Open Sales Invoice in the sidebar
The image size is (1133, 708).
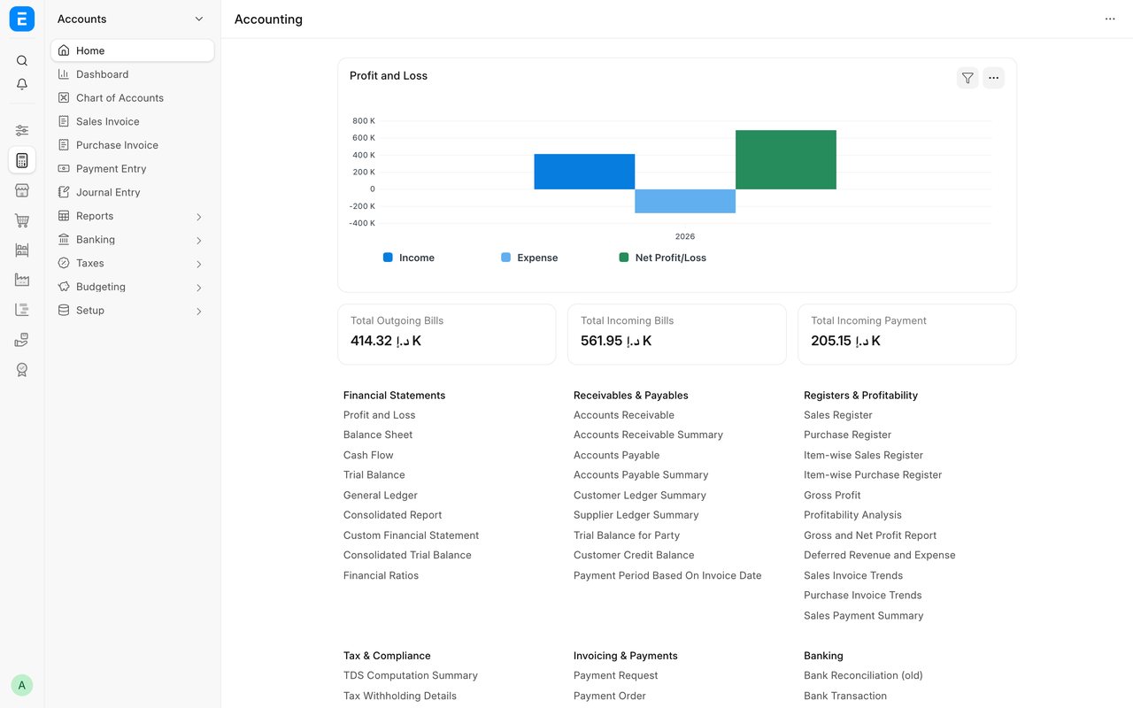point(133,121)
